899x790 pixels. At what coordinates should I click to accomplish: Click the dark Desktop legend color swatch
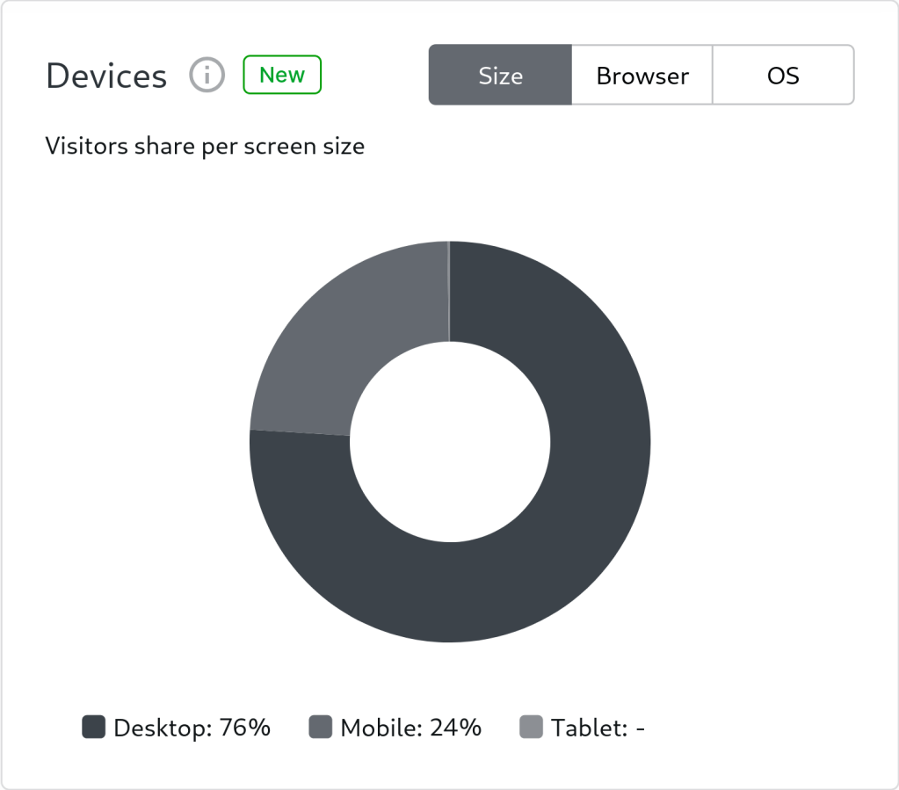click(93, 728)
